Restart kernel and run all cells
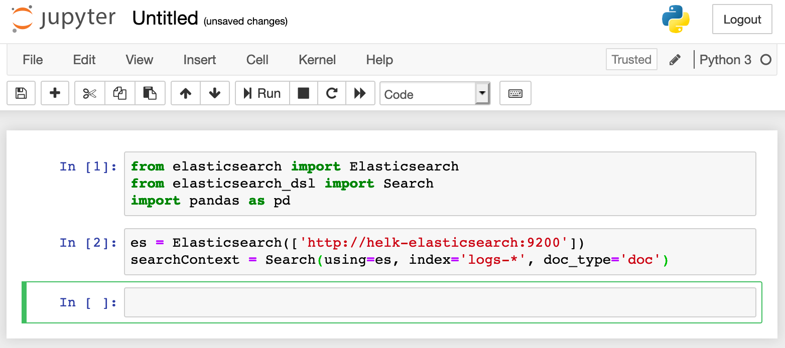This screenshot has width=785, height=348. pyautogui.click(x=360, y=93)
